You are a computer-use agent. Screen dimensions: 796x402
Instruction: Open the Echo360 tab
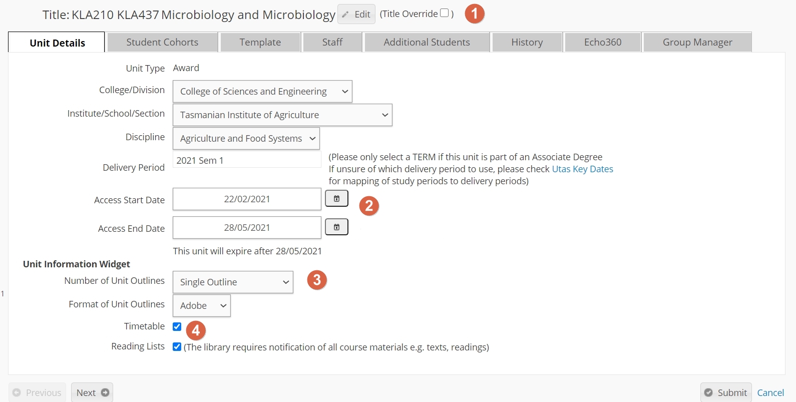603,42
